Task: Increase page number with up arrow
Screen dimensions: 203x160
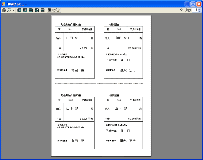Action: [x=199, y=9]
